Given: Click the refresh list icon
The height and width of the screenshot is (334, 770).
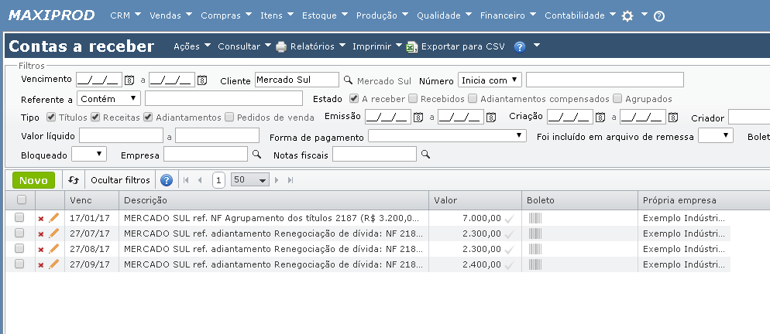Looking at the screenshot, I should coord(74,180).
